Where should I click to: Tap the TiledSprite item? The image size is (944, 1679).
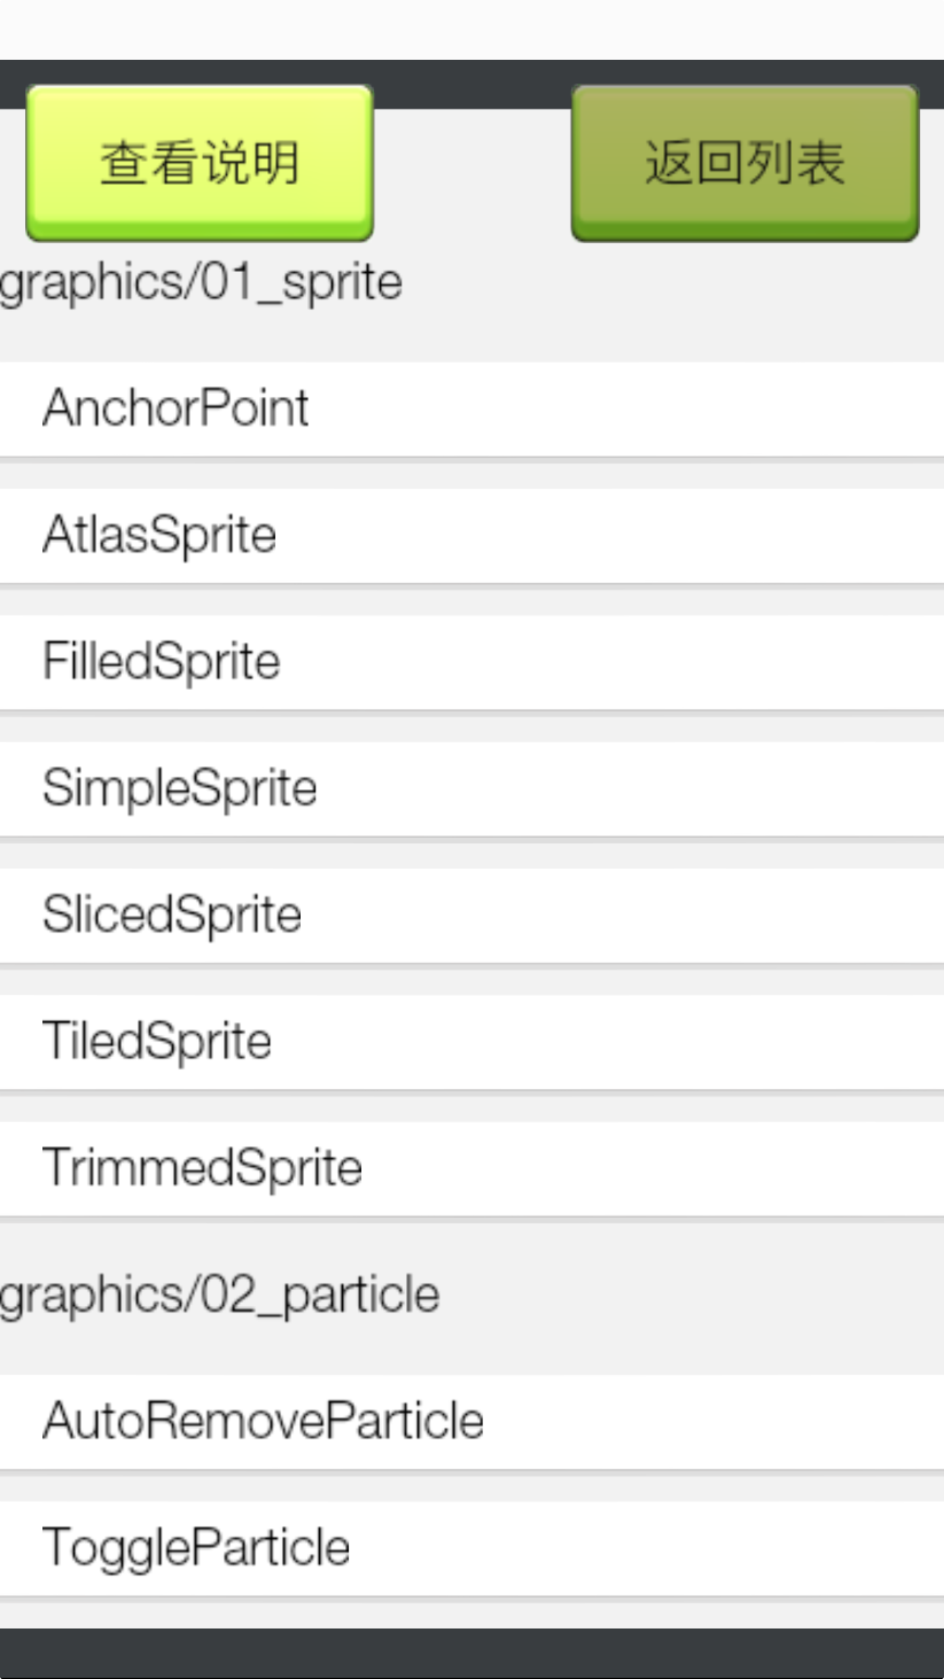point(157,1042)
